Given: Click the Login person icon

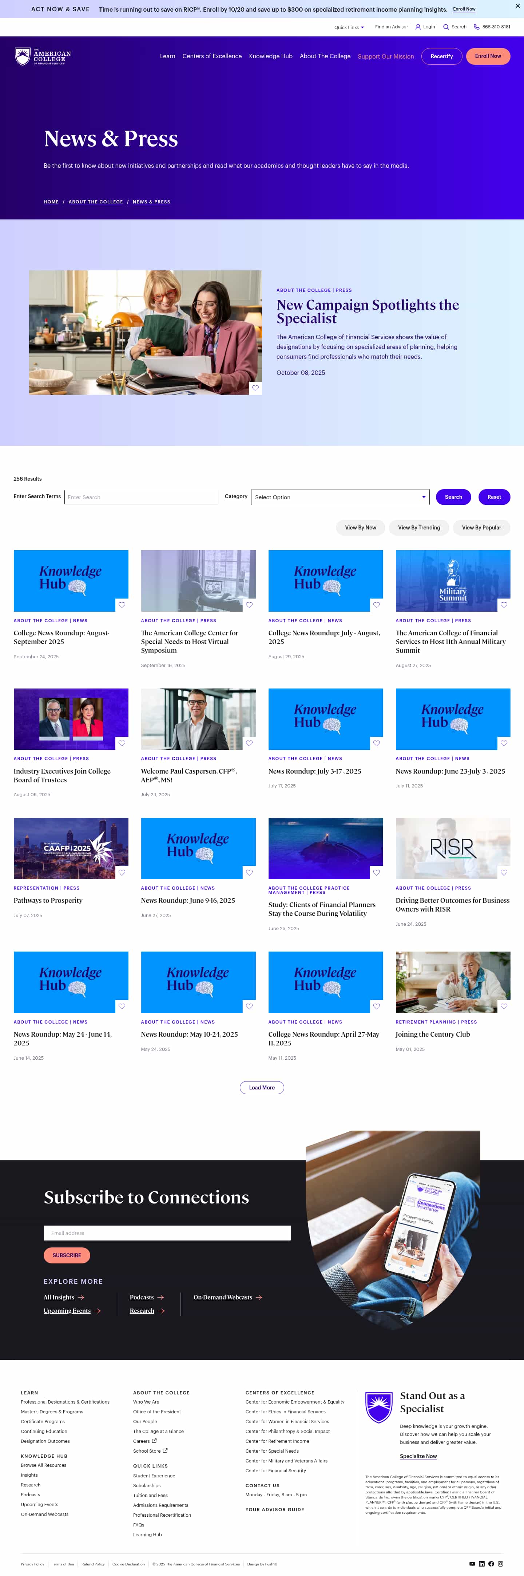Looking at the screenshot, I should coord(418,27).
